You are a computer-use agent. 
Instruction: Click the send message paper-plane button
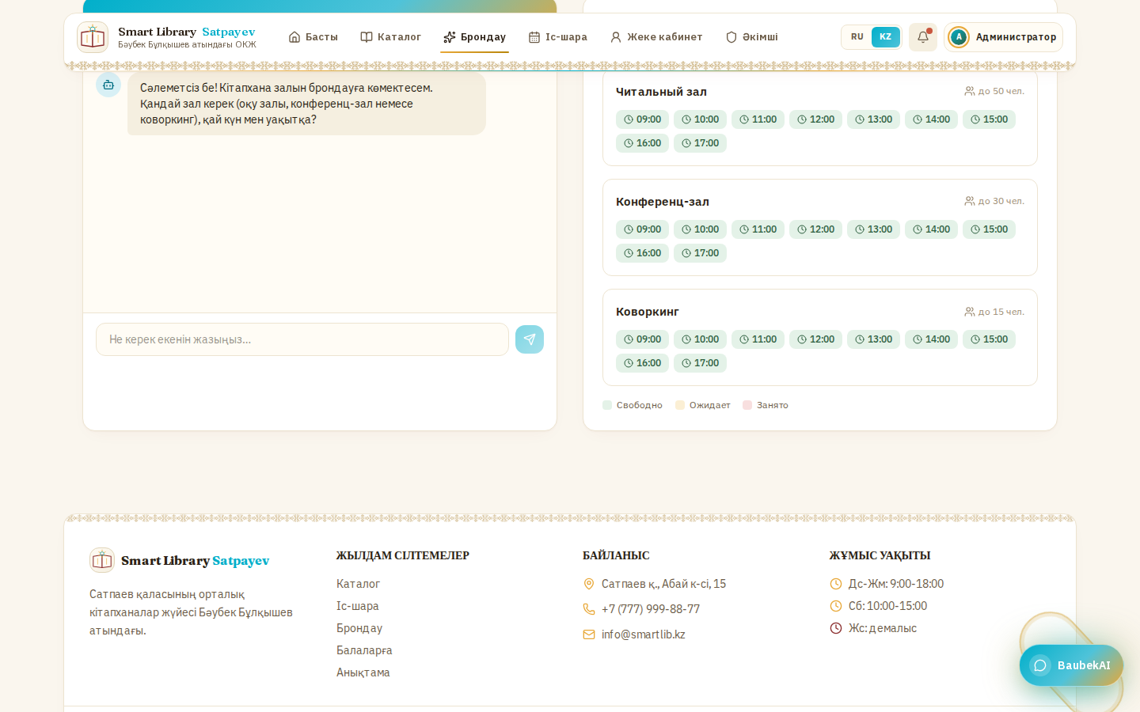click(530, 339)
